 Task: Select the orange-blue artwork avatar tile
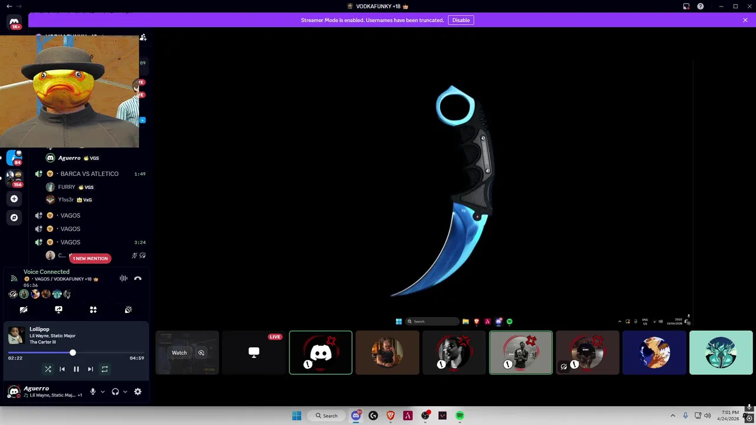[x=654, y=352]
